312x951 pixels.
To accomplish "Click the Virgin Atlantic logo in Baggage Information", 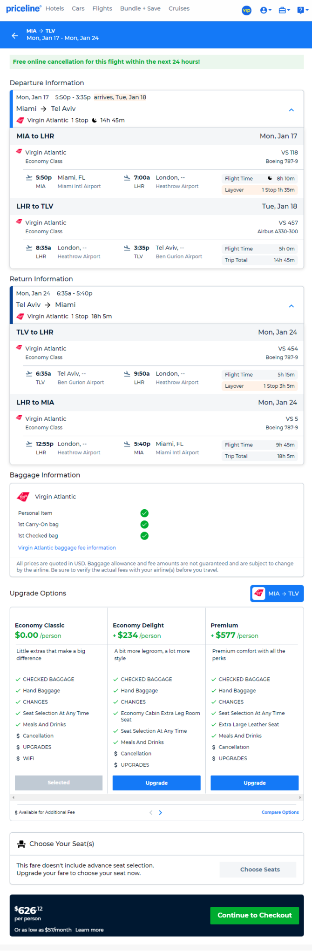I will (23, 497).
